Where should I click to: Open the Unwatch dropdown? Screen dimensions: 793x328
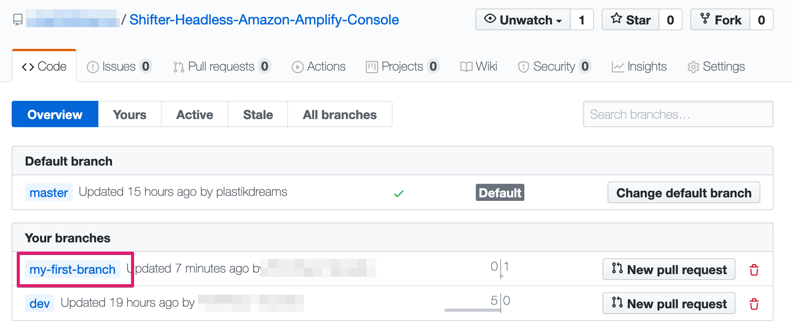[x=523, y=19]
